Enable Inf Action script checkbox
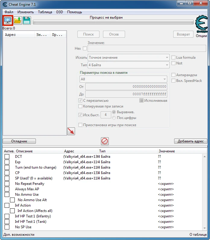The image size is (210, 240). pos(7,205)
